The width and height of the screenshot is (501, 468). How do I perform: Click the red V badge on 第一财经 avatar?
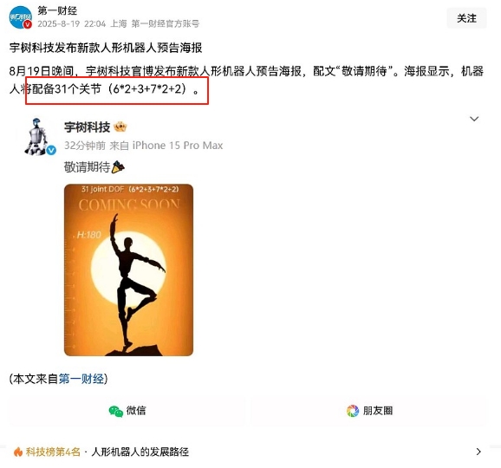(x=28, y=24)
